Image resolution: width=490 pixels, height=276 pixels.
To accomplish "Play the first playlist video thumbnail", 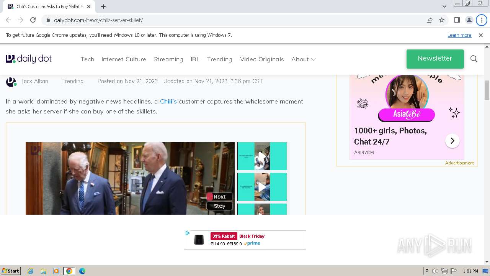I will [262, 156].
